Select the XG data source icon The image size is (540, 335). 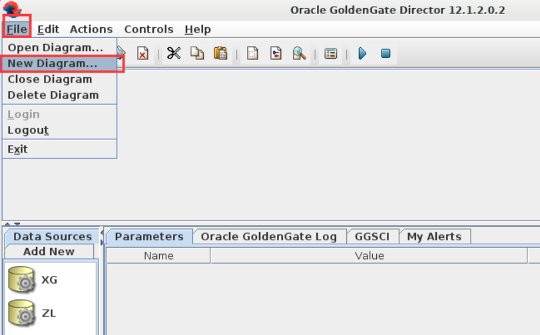point(21,280)
